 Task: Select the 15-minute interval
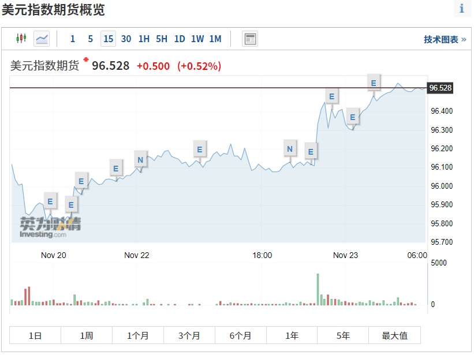click(108, 39)
